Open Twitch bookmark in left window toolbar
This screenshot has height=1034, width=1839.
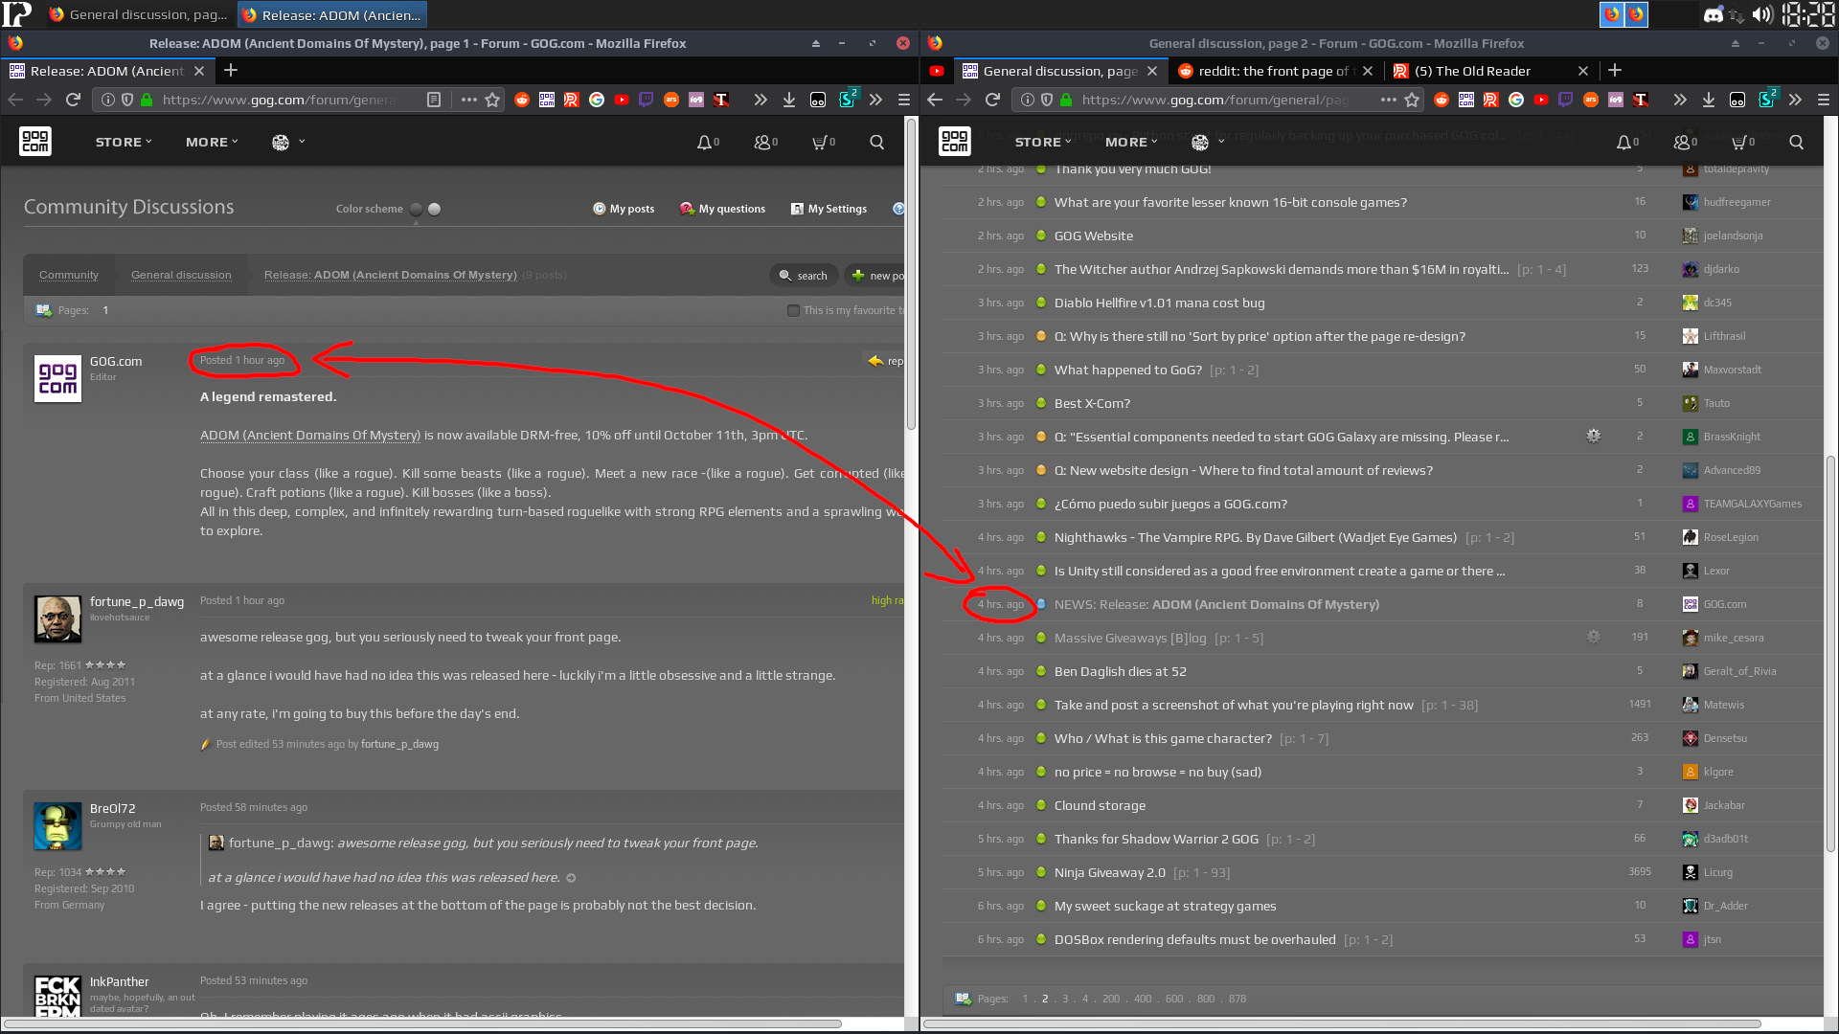647,100
